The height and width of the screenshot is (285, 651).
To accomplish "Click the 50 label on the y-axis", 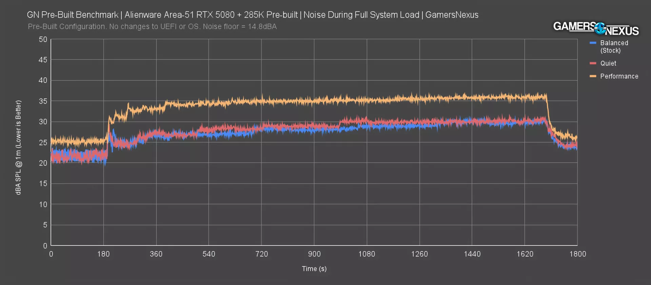I will [43, 39].
